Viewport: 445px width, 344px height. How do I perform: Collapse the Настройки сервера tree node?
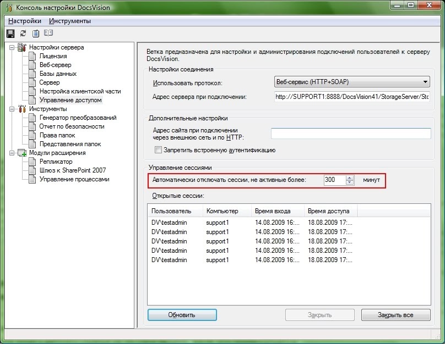tap(12, 47)
